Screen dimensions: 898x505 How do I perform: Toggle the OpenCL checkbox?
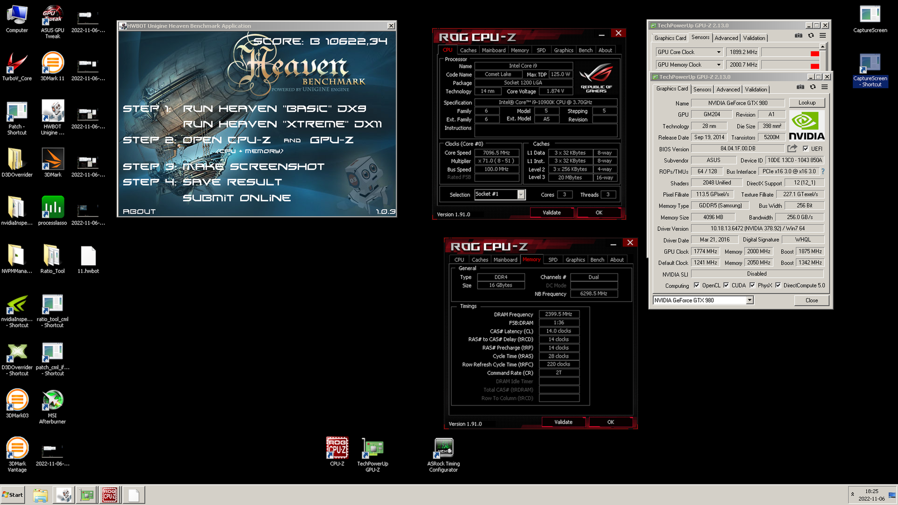click(696, 285)
